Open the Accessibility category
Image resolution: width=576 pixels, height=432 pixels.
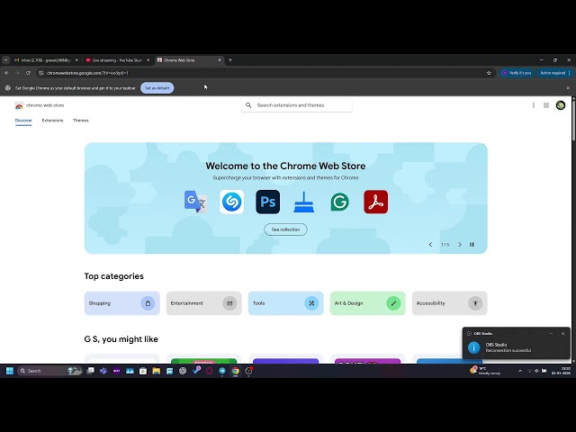[x=450, y=303]
